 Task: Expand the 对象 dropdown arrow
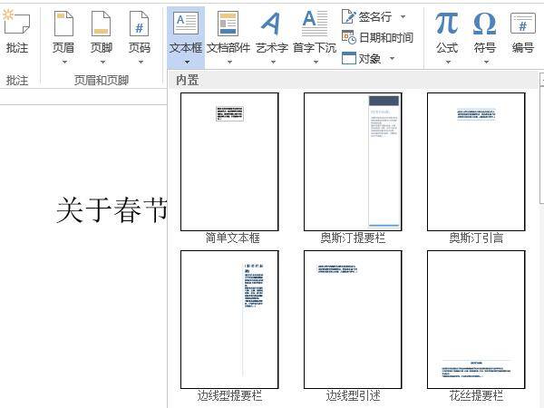pyautogui.click(x=392, y=58)
